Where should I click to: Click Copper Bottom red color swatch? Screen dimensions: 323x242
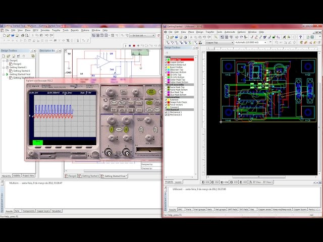click(169, 62)
